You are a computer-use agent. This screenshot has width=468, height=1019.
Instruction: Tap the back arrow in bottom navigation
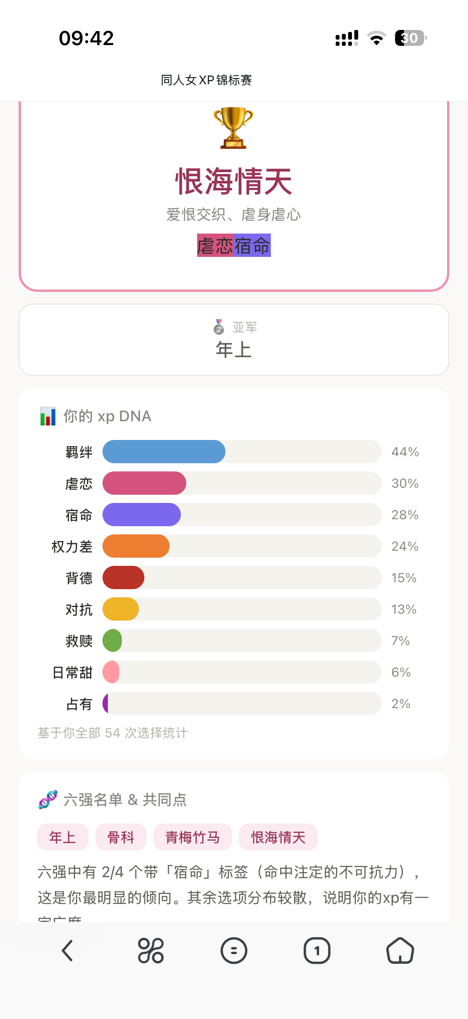point(68,951)
